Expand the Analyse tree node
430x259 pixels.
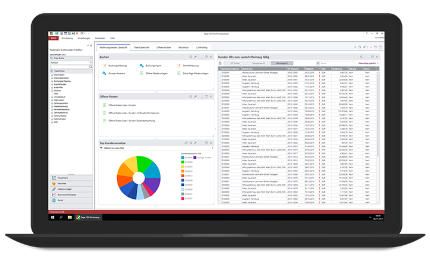pos(52,91)
